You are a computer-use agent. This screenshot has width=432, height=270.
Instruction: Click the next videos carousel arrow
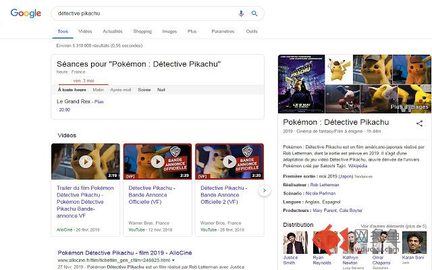click(265, 190)
